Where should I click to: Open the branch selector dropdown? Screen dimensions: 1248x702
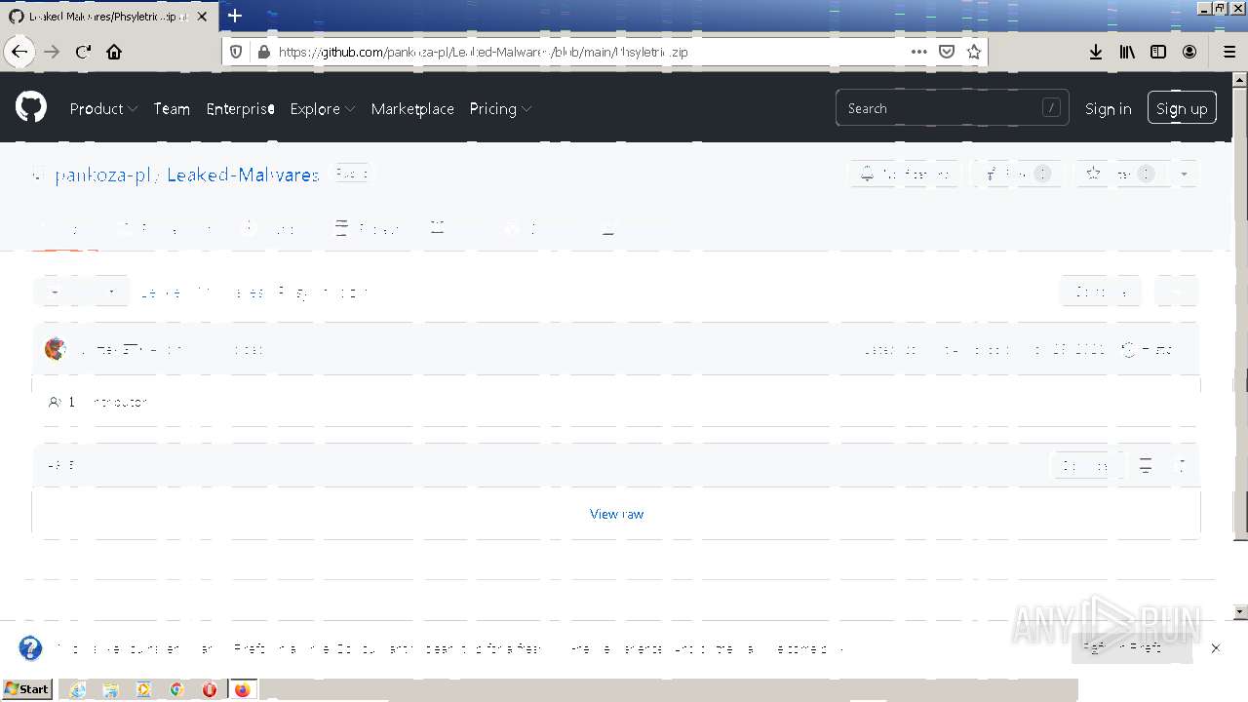coord(81,292)
